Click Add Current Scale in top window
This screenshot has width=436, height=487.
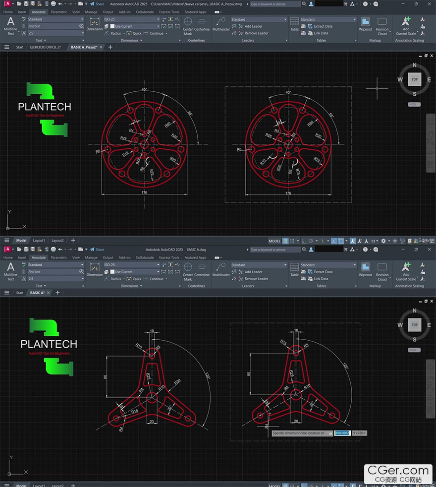point(406,26)
